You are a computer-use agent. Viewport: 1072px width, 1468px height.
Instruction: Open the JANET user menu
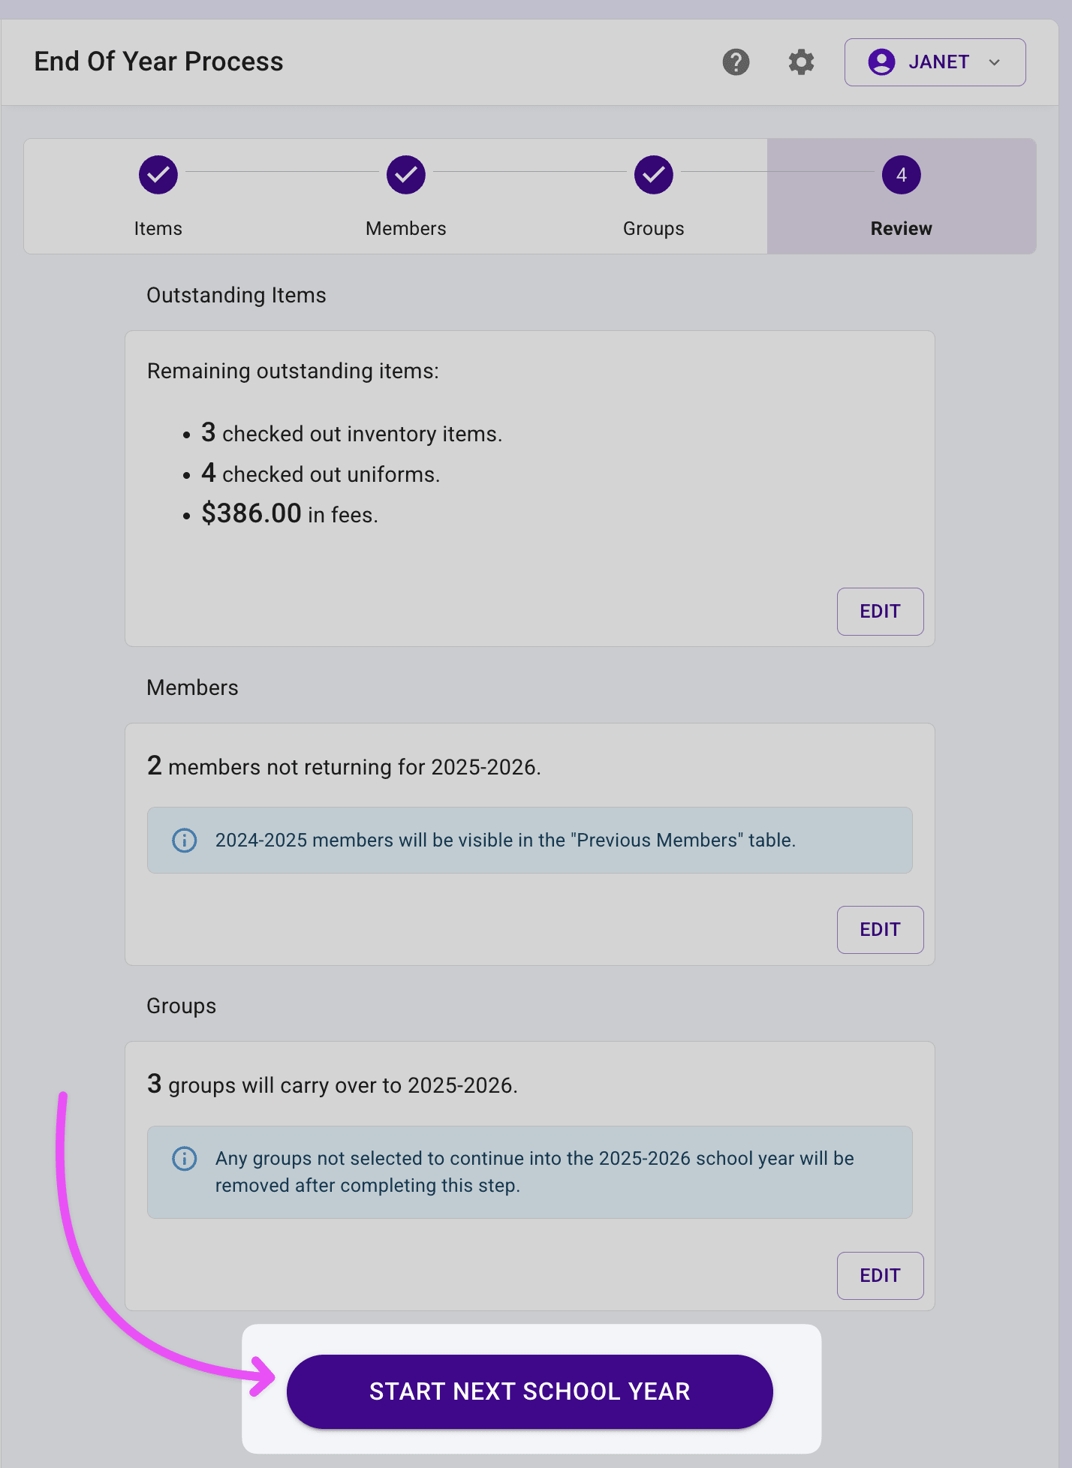pos(938,62)
